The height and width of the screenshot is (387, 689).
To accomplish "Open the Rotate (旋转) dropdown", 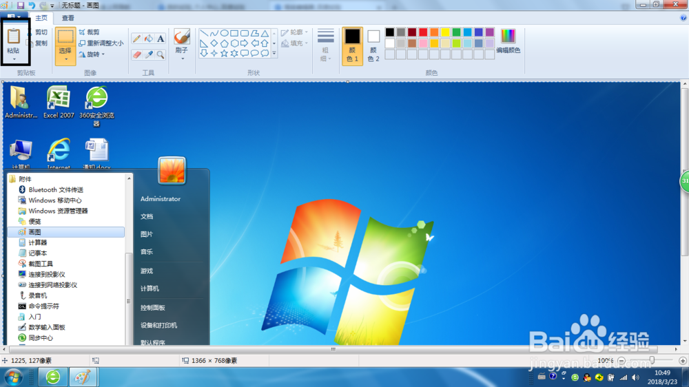I will pos(92,54).
